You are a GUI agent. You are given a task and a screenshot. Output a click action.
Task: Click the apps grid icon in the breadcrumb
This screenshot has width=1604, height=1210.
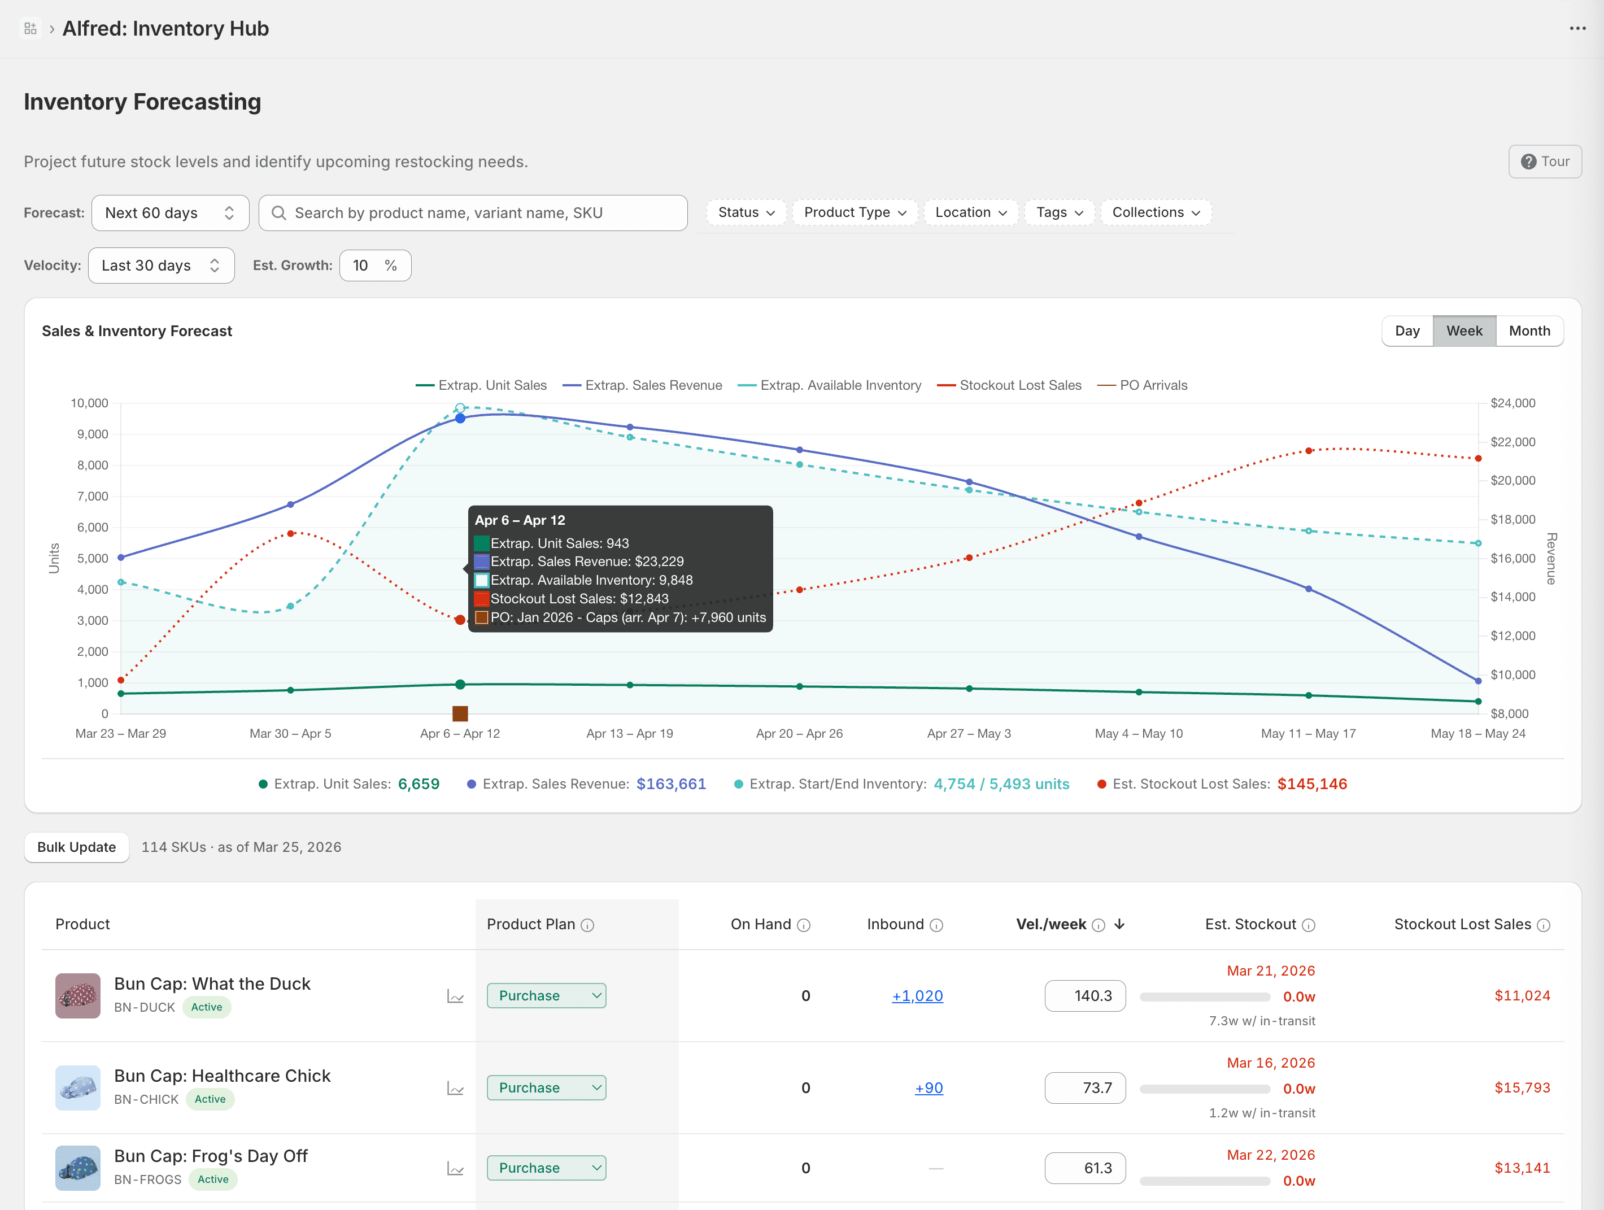pos(30,28)
